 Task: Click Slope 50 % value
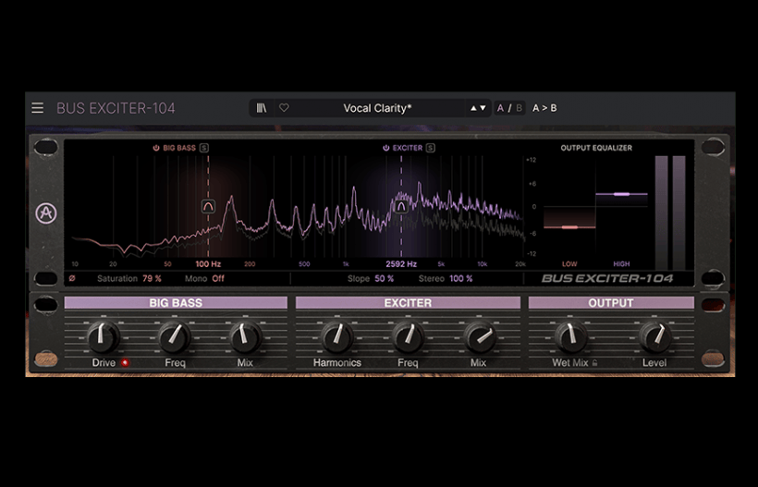(x=385, y=278)
